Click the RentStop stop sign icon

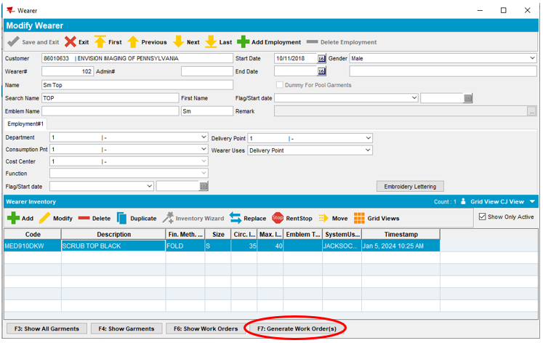coord(278,218)
